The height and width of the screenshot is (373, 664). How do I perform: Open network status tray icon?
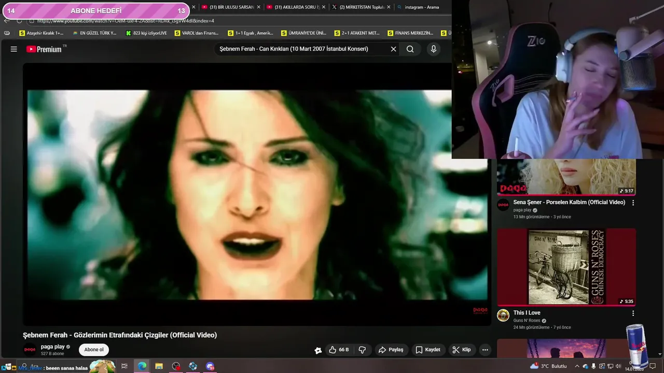pyautogui.click(x=610, y=366)
